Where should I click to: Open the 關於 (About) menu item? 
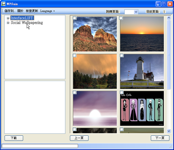(20, 11)
